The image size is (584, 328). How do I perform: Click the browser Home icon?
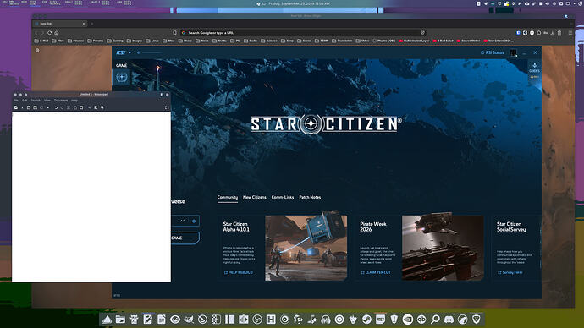(57, 33)
